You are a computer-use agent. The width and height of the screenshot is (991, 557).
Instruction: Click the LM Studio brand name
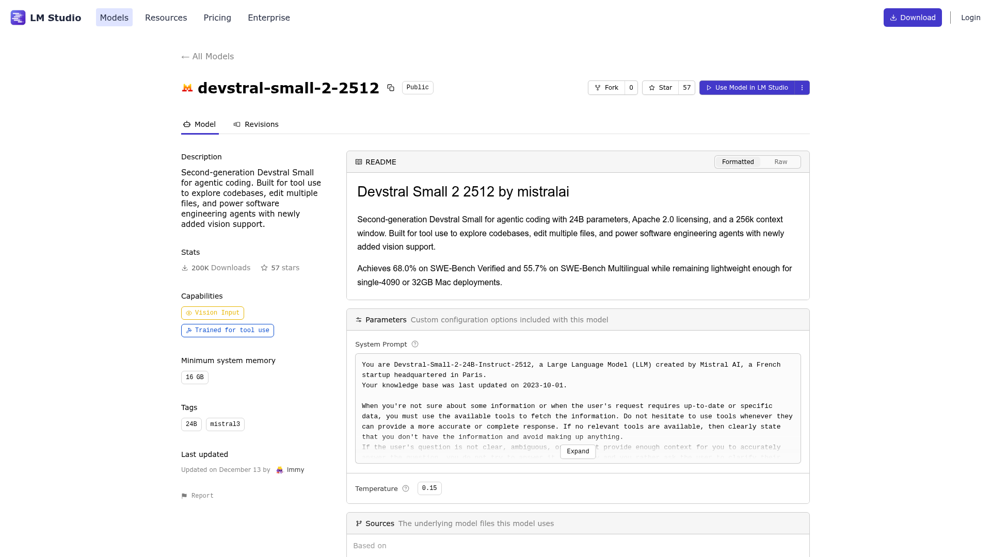(x=56, y=18)
